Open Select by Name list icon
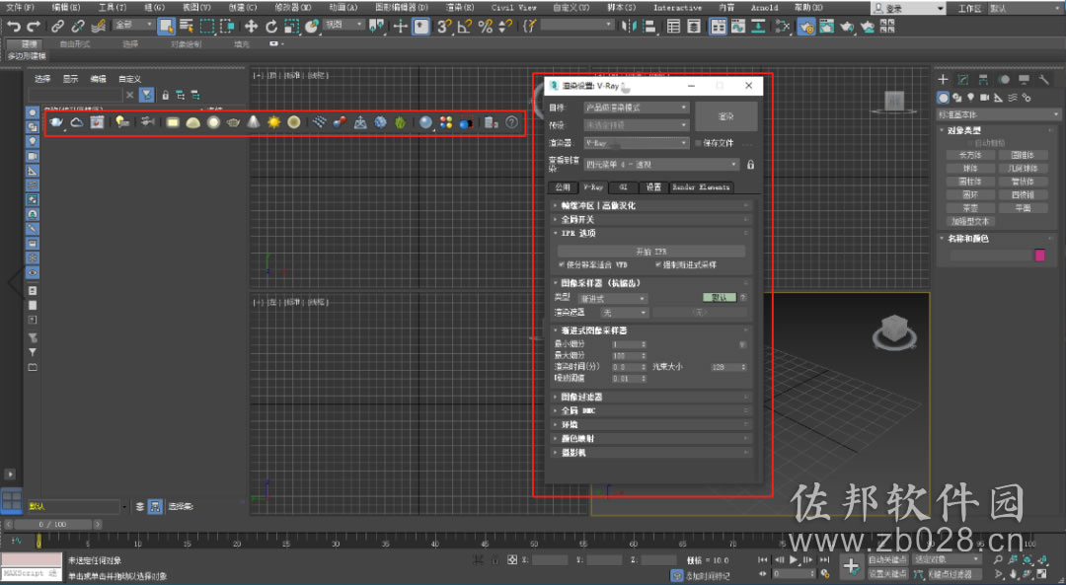 point(187,27)
